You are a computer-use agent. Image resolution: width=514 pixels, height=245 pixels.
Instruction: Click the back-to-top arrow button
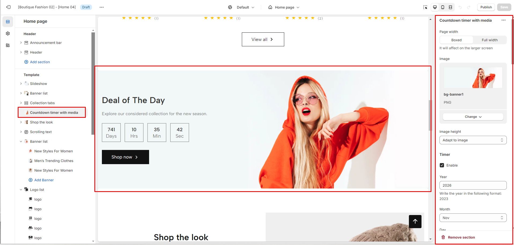(415, 221)
